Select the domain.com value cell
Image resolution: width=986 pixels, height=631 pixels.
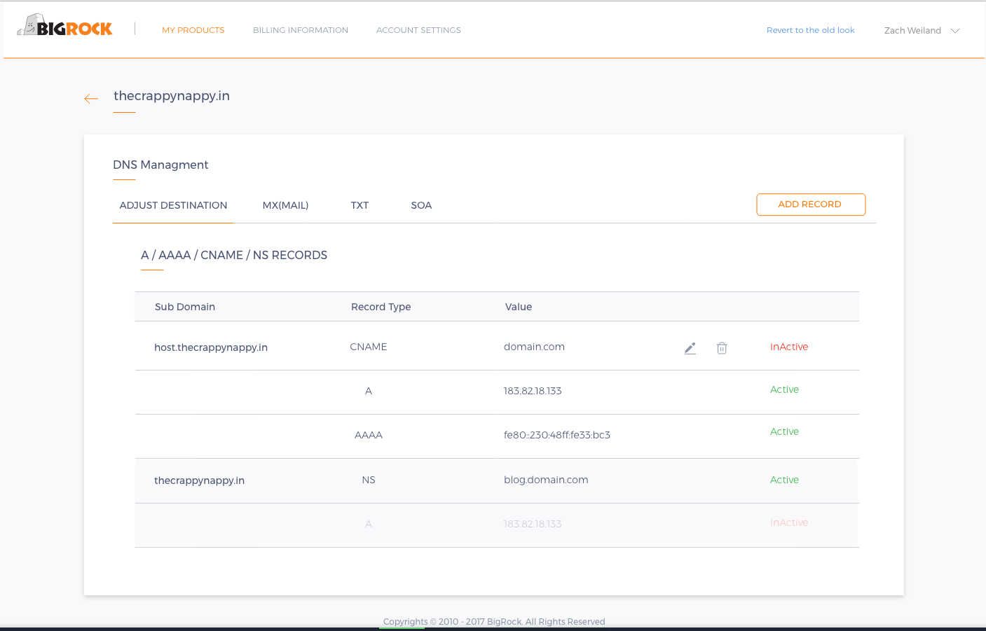pos(534,347)
